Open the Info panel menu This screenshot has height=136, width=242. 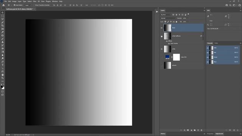(x=240, y=11)
